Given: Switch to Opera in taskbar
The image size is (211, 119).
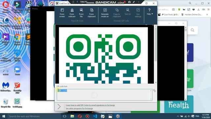Looking at the screenshot, I should coord(80,116).
